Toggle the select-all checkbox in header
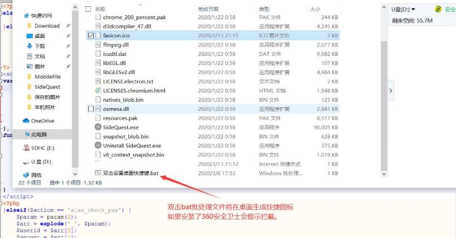The width and height of the screenshot is (456, 238). (88, 9)
